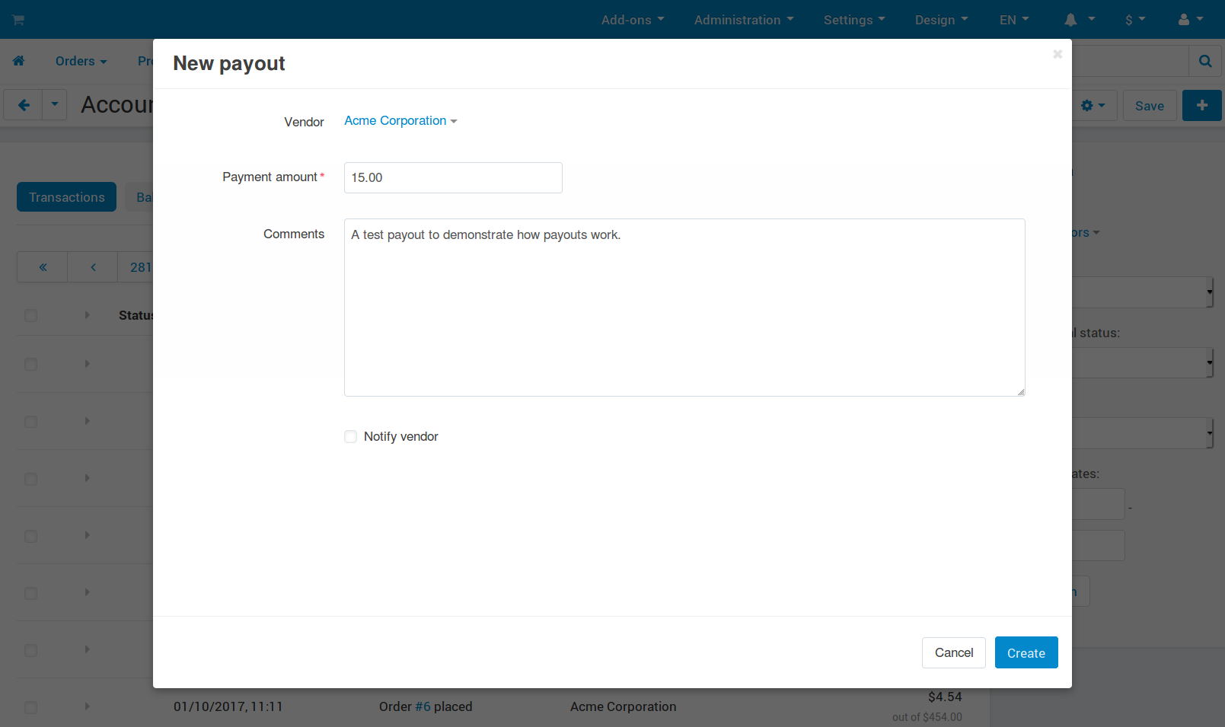
Task: Open the EN language dropdown
Action: [x=1014, y=20]
